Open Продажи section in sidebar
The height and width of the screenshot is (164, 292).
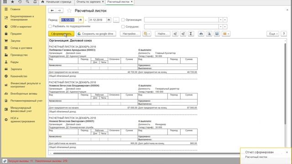(16, 34)
